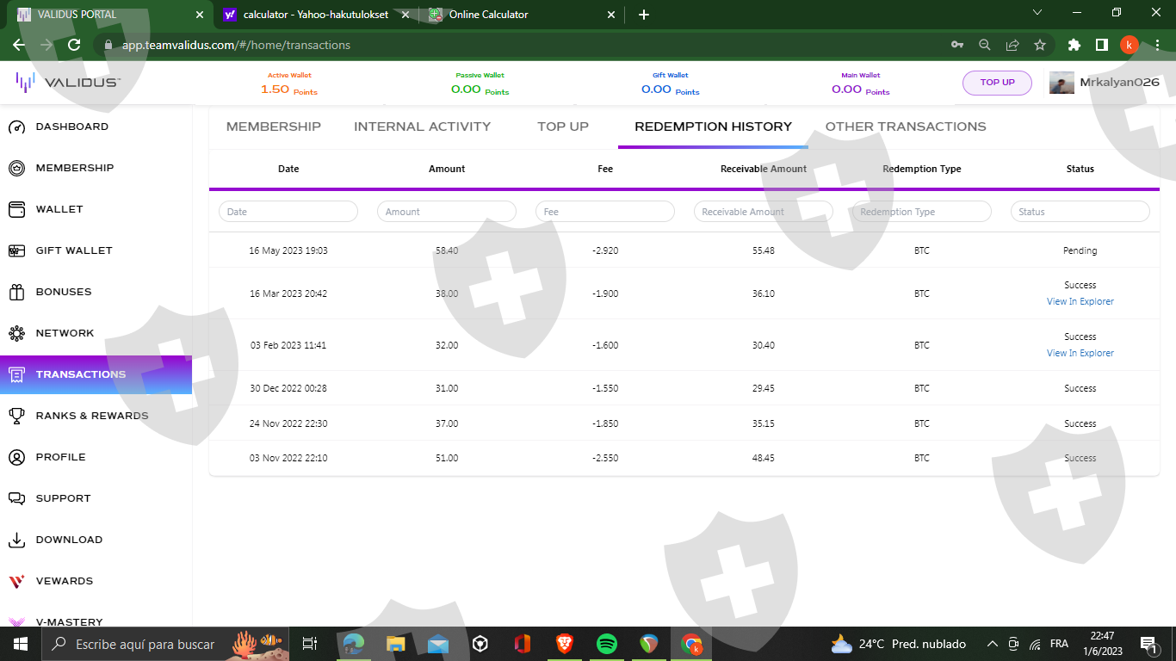Click the Wallet icon in sidebar
The image size is (1176, 661).
[x=16, y=209]
